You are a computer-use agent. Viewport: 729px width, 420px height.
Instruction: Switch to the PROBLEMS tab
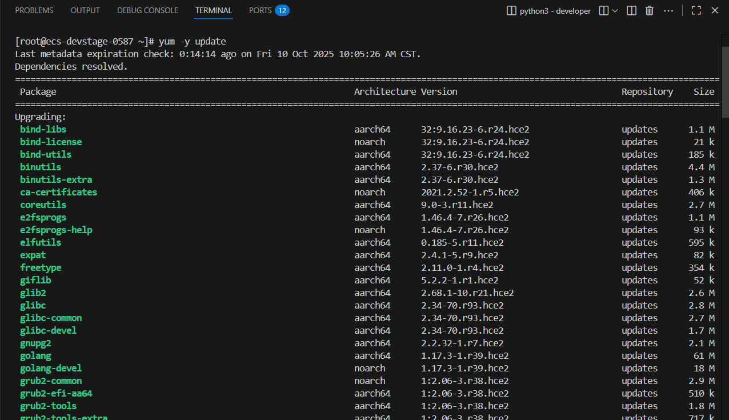34,10
